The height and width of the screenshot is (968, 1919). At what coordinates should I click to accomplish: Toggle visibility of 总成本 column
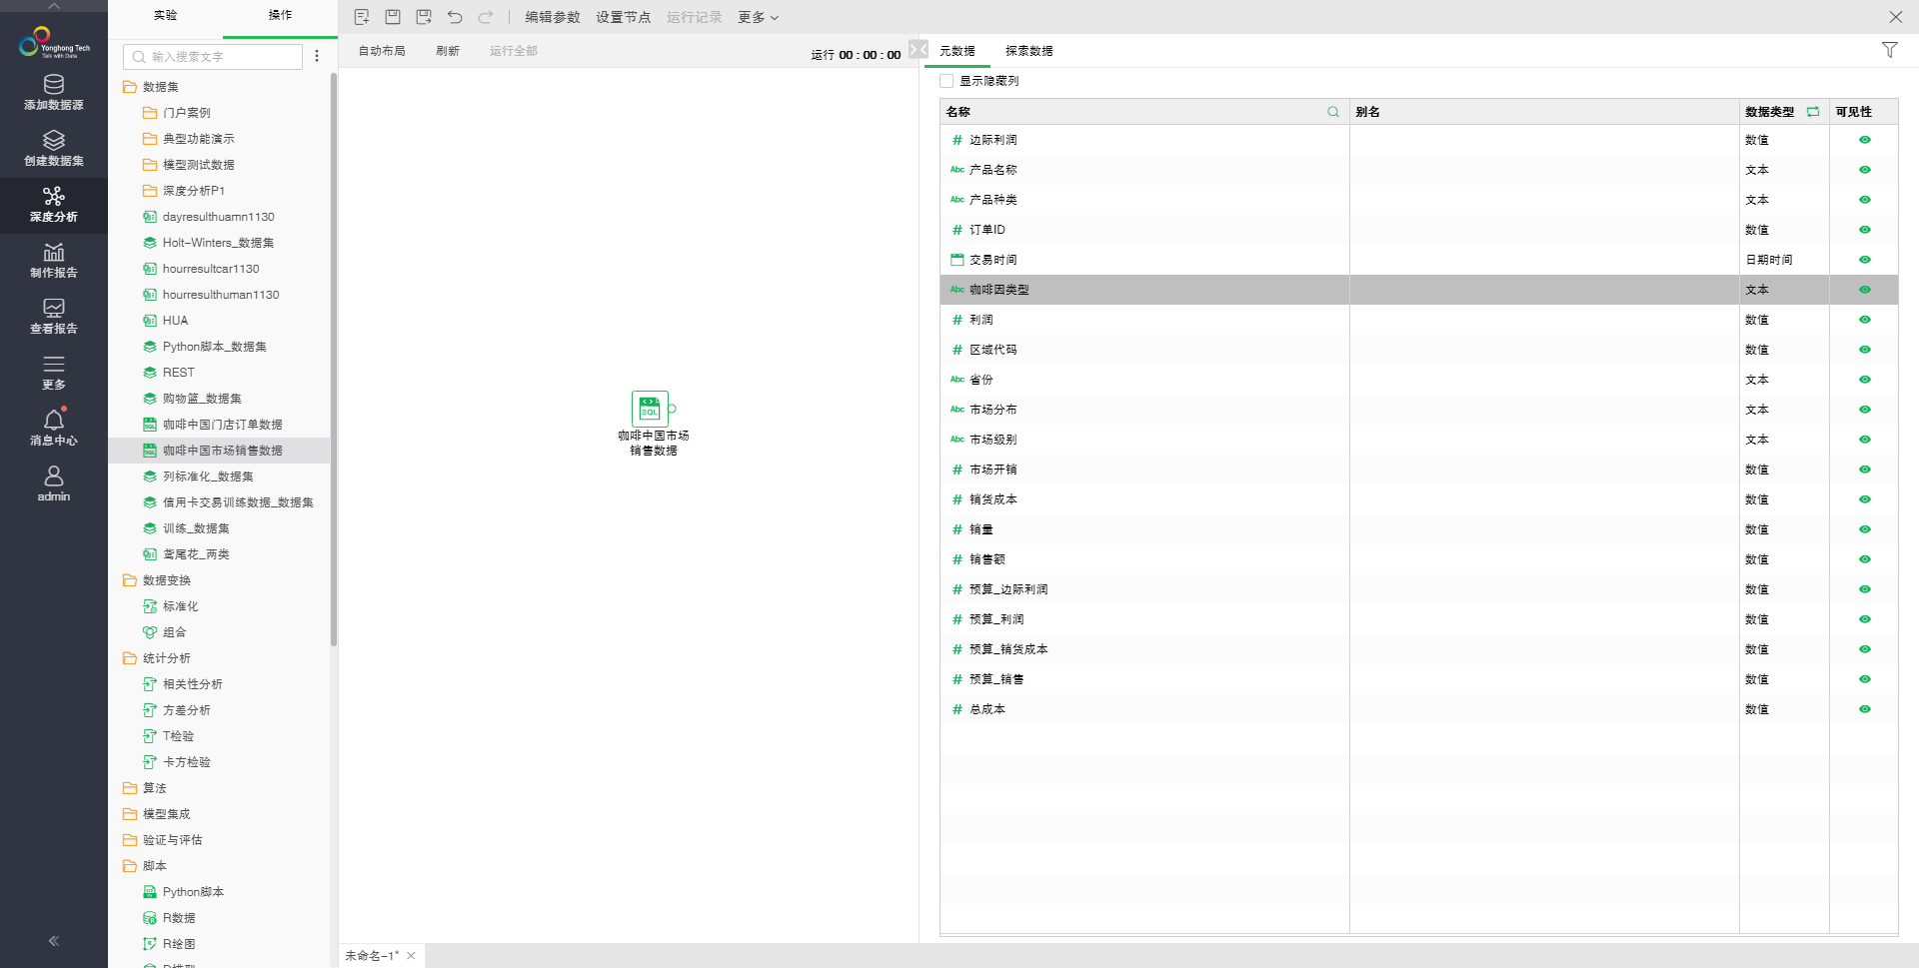(x=1865, y=709)
